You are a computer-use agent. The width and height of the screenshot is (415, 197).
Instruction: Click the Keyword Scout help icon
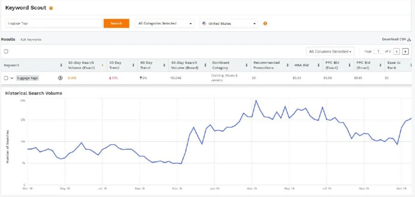pyautogui.click(x=51, y=8)
